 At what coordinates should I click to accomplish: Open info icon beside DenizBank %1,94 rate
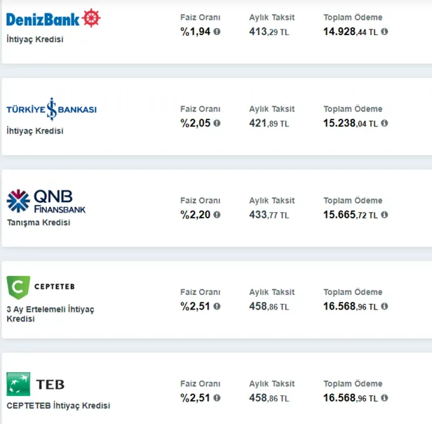pos(217,32)
